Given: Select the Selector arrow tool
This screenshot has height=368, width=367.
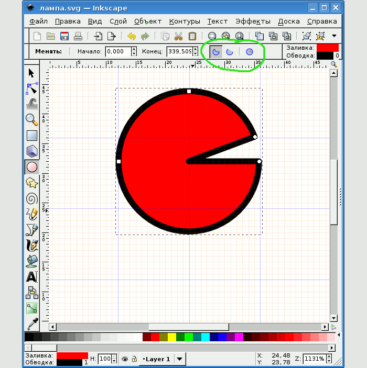Looking at the screenshot, I should tap(31, 73).
